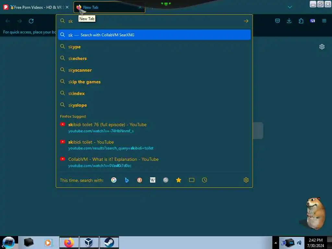Screen dimensions: 332x249
Task: Search this time with Wikipedia
Action: (x=152, y=180)
